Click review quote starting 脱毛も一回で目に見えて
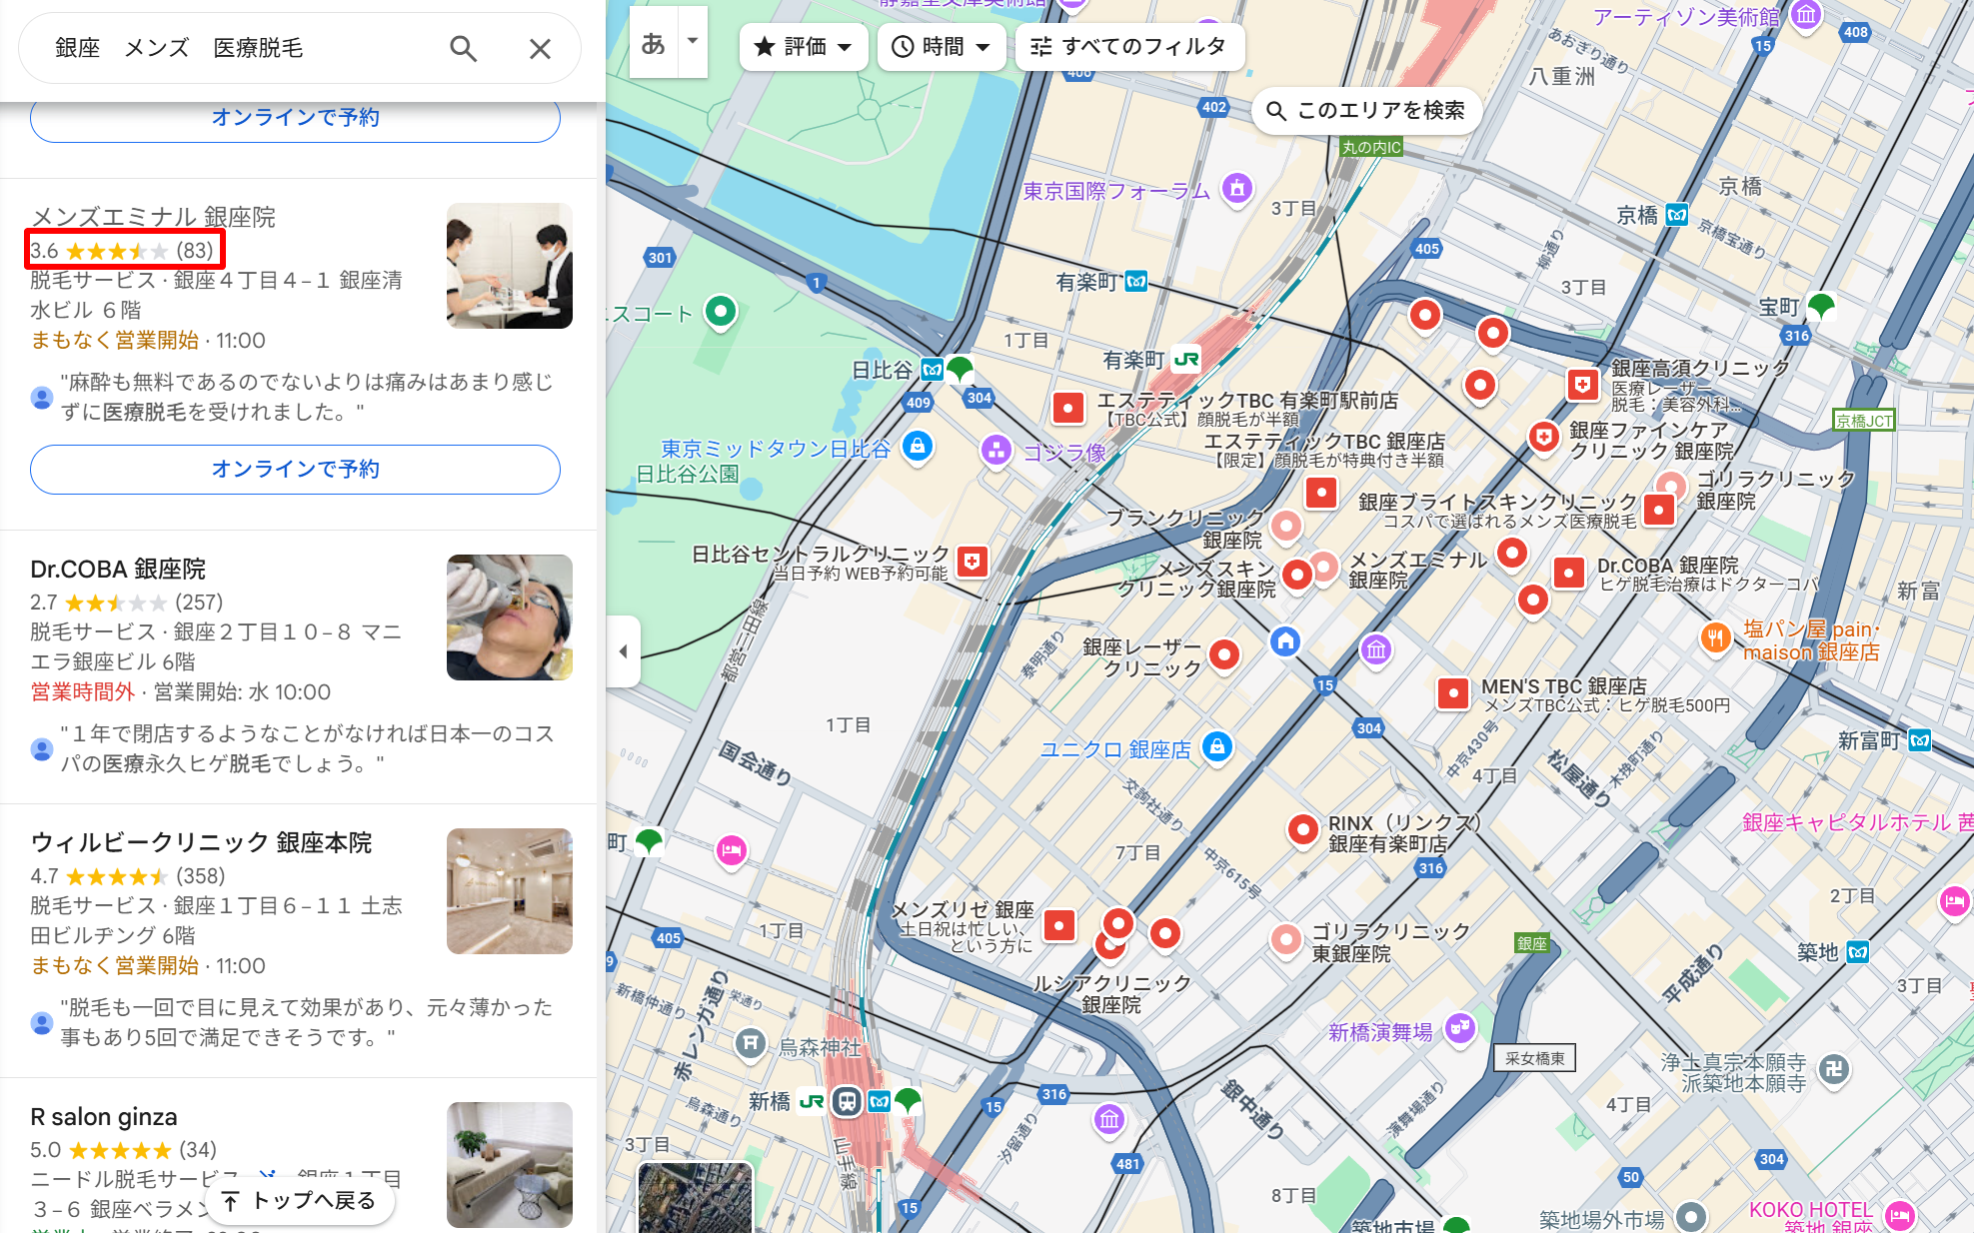This screenshot has width=1974, height=1233. pyautogui.click(x=306, y=1022)
